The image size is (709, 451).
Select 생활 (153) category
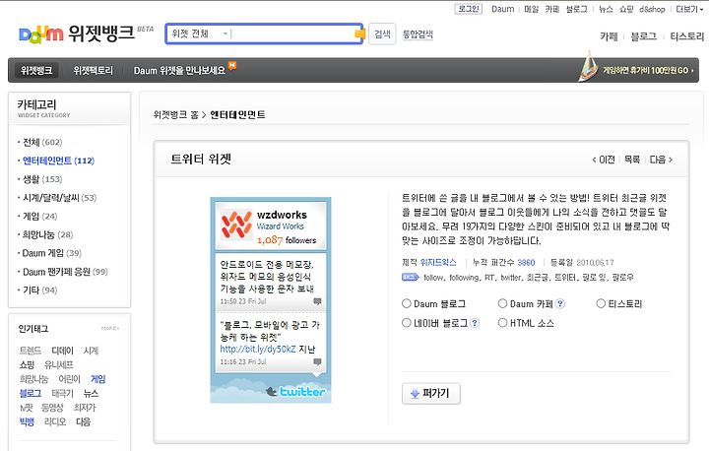42,179
